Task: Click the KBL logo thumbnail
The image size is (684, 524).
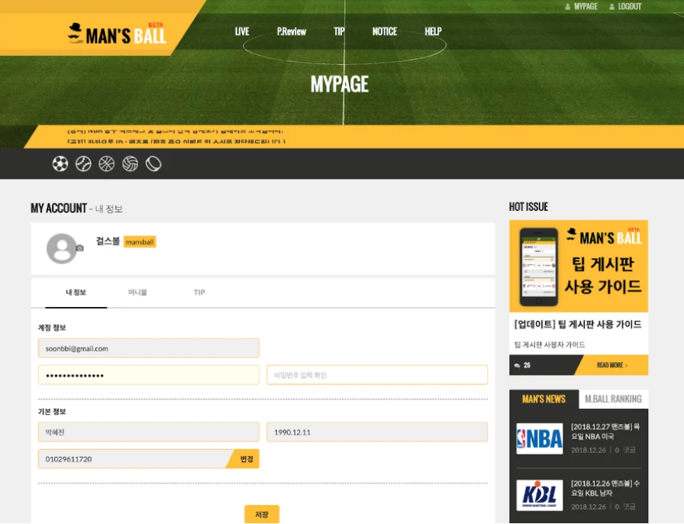Action: click(540, 496)
